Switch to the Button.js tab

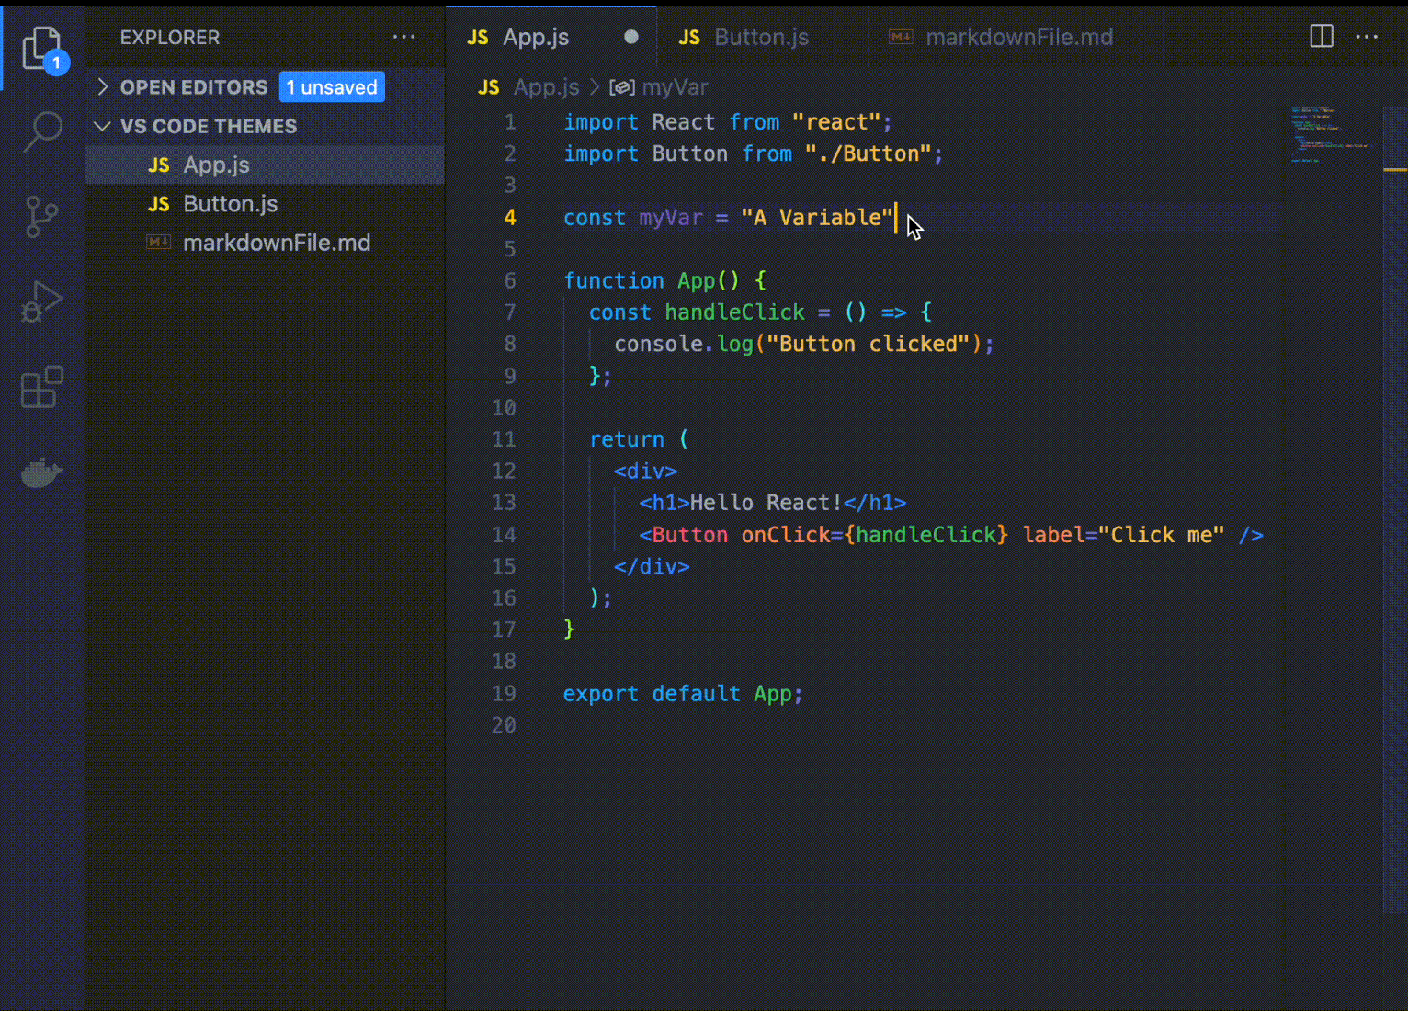click(760, 37)
